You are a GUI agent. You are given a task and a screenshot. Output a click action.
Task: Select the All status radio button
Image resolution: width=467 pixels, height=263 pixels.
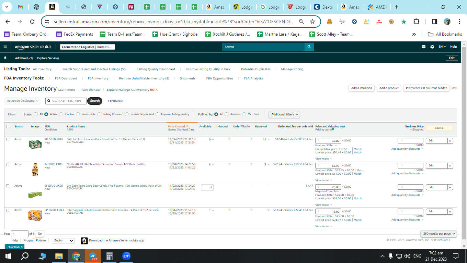[36, 114]
